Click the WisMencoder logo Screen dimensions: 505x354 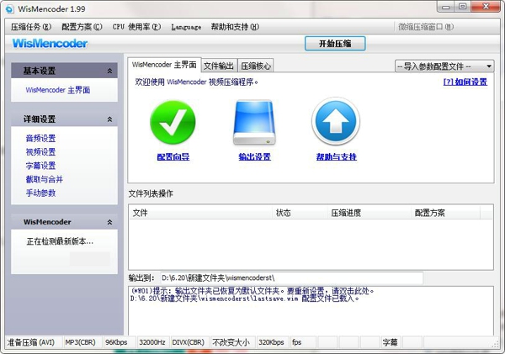click(x=50, y=44)
